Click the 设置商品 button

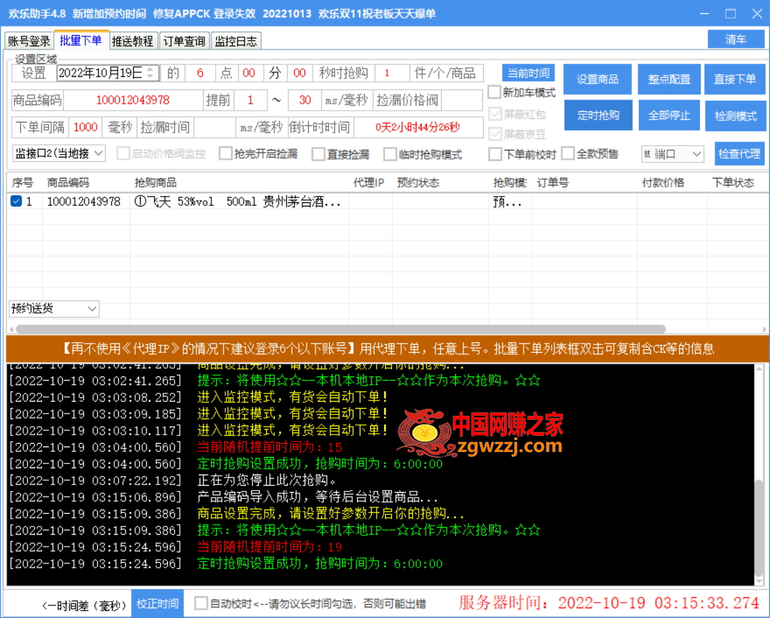point(597,79)
